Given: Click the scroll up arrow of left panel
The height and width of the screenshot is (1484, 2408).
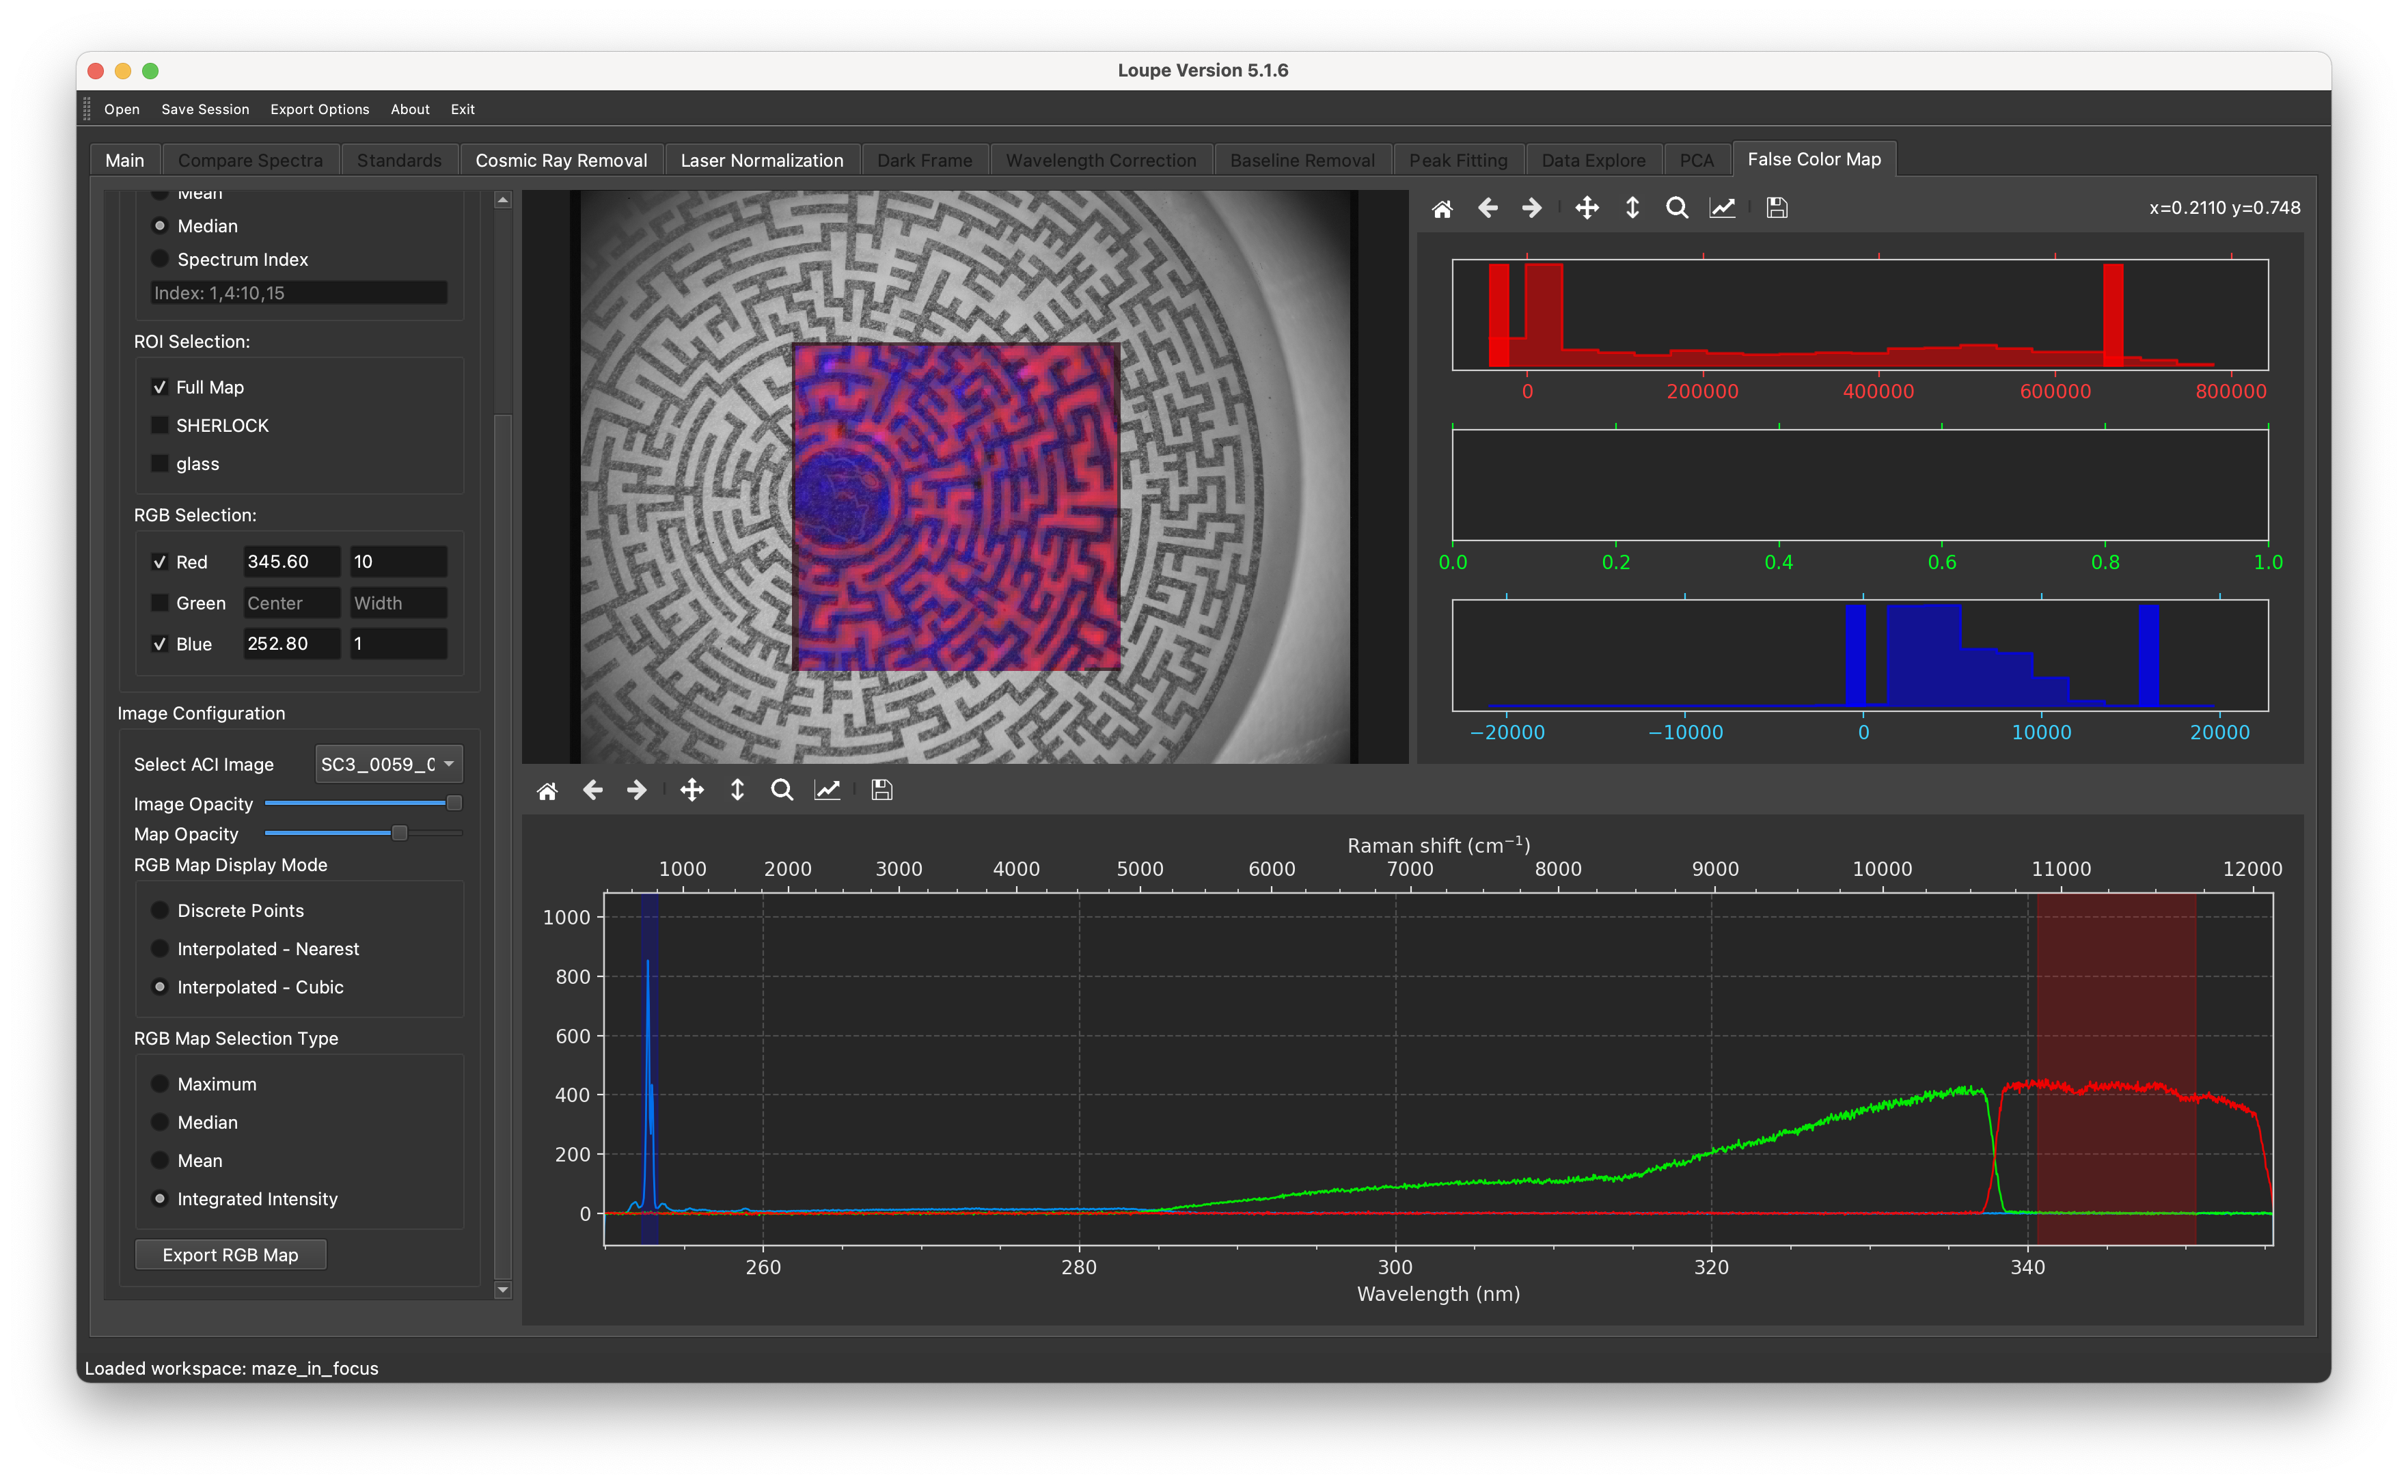Looking at the screenshot, I should tap(503, 200).
